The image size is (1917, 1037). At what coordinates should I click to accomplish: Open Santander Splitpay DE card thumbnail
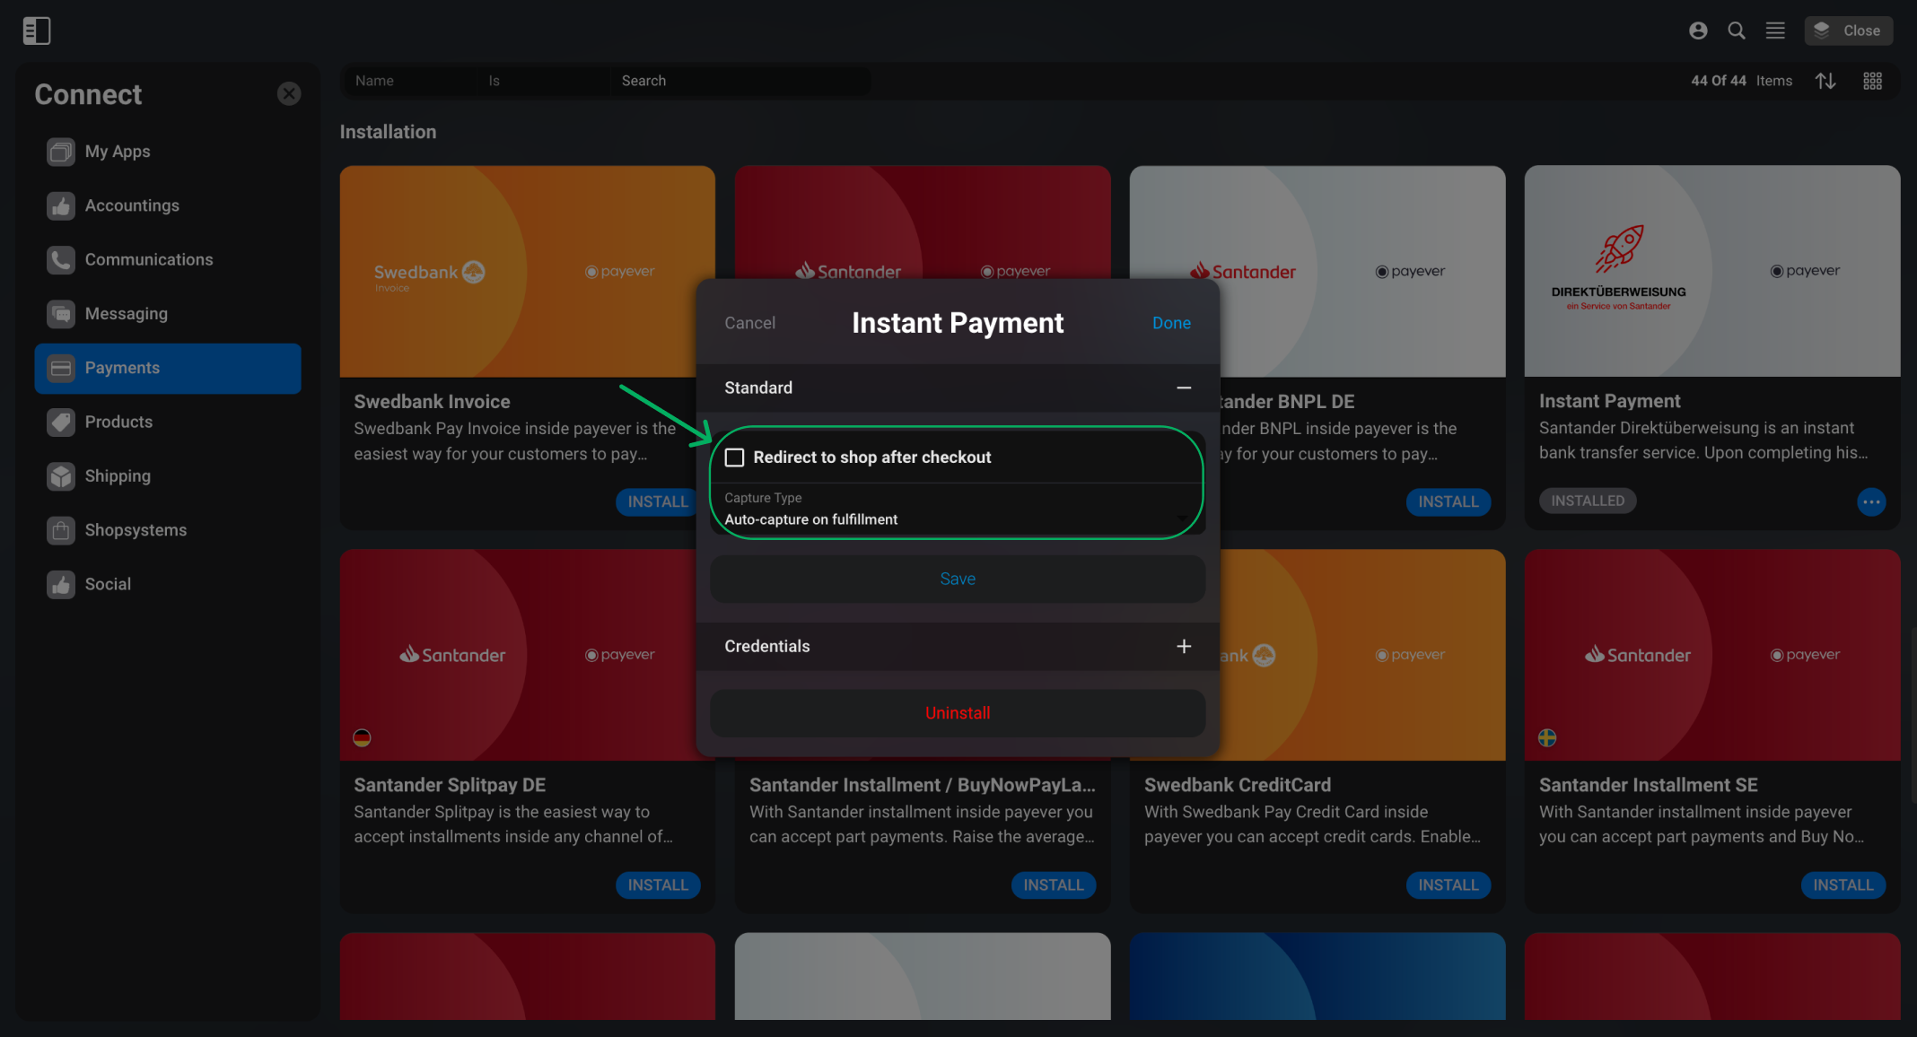click(x=527, y=655)
